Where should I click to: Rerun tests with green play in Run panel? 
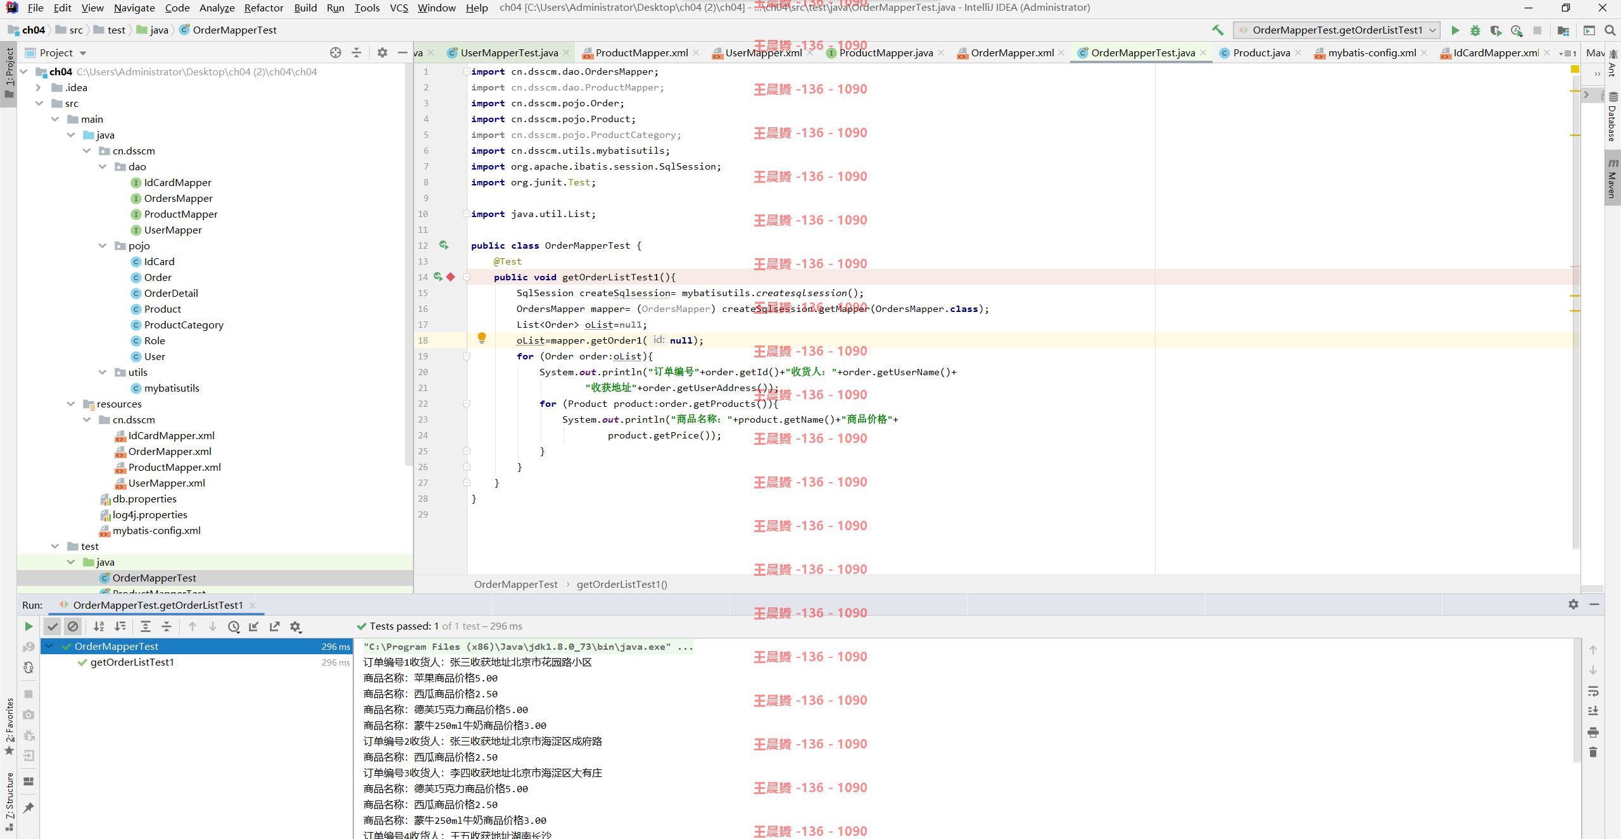pyautogui.click(x=28, y=626)
